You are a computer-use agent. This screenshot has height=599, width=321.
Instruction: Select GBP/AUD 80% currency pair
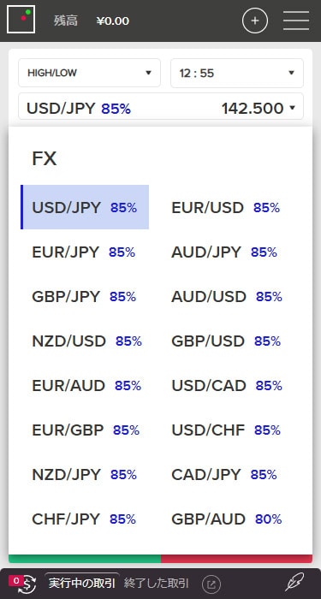(226, 519)
